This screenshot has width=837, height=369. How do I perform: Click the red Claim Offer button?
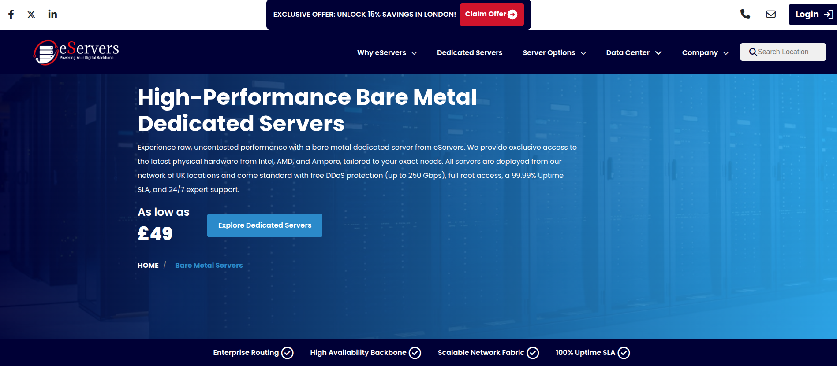(491, 15)
